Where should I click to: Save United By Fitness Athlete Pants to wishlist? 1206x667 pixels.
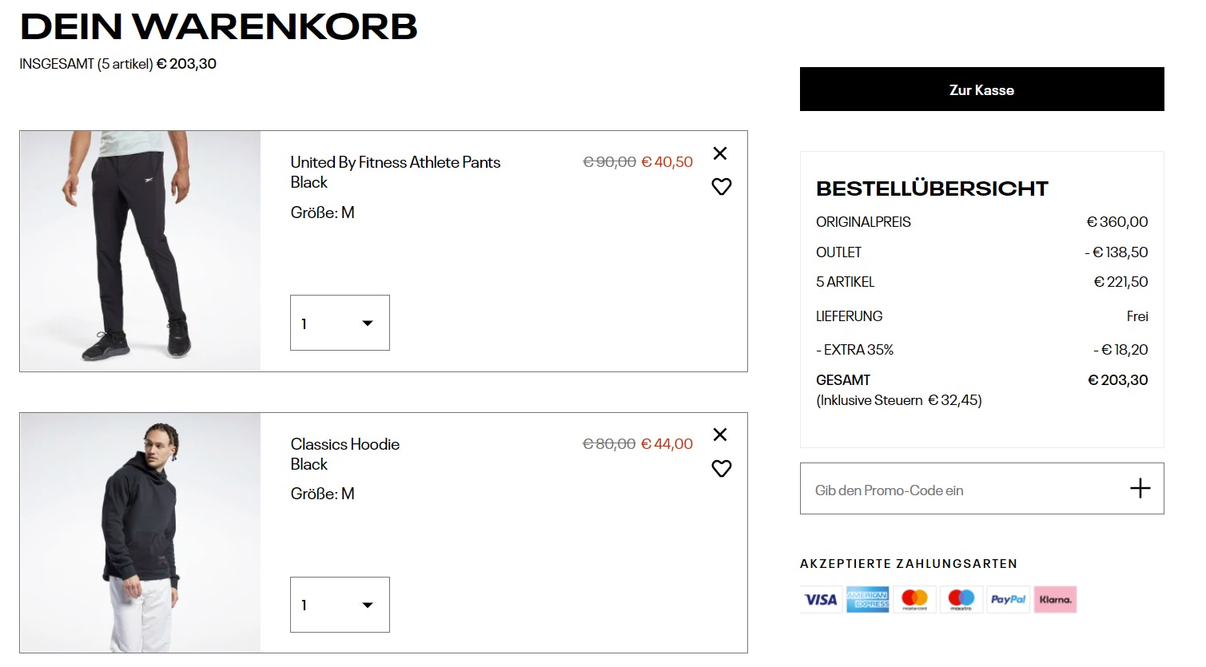721,186
